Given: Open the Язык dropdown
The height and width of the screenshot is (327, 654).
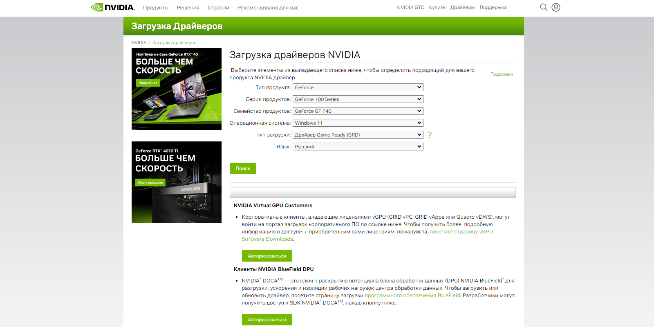Looking at the screenshot, I should (x=358, y=147).
